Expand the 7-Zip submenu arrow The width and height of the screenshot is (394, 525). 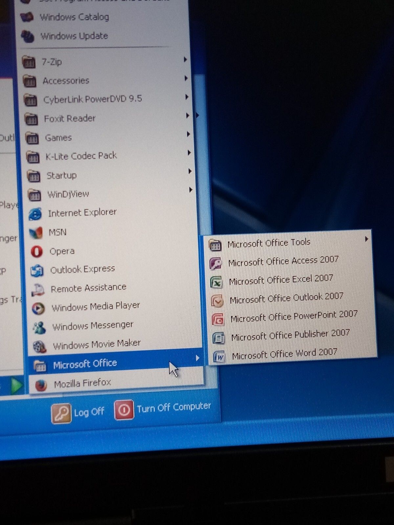click(185, 59)
